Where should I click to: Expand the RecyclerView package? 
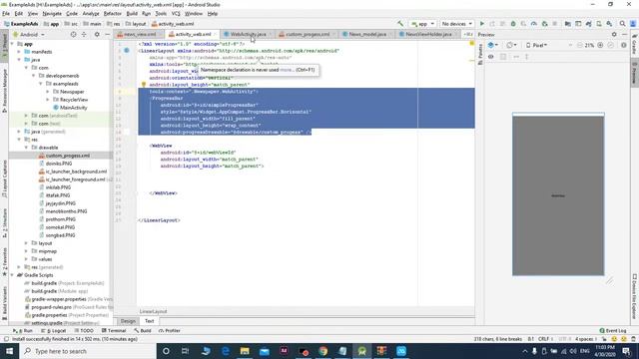click(48, 100)
